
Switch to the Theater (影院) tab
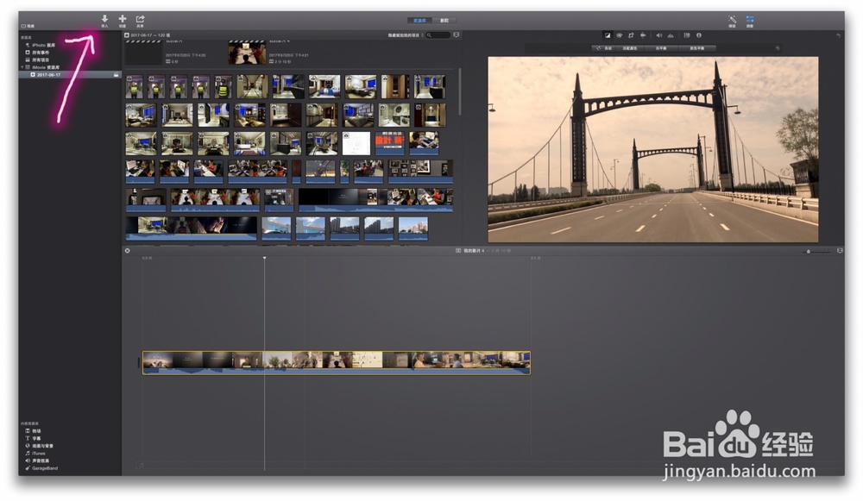pyautogui.click(x=444, y=21)
